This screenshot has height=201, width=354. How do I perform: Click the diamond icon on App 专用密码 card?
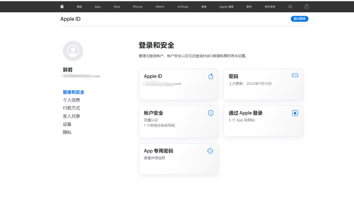[210, 151]
